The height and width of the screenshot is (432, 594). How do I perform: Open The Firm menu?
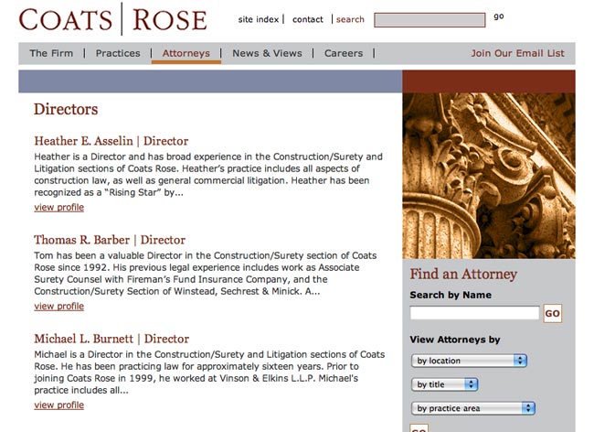pyautogui.click(x=51, y=53)
